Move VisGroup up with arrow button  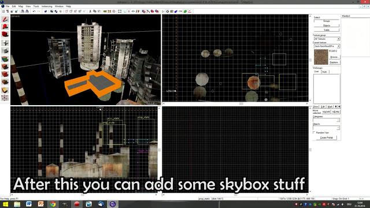pos(339,106)
